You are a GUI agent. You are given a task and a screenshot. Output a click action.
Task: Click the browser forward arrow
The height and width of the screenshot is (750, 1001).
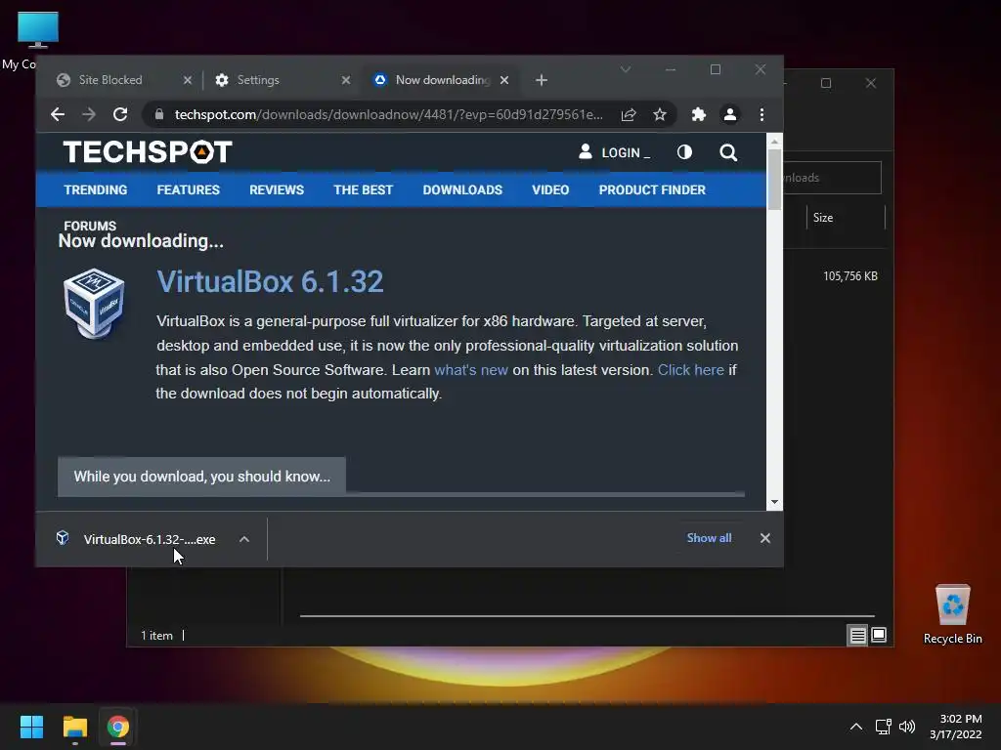click(x=89, y=115)
